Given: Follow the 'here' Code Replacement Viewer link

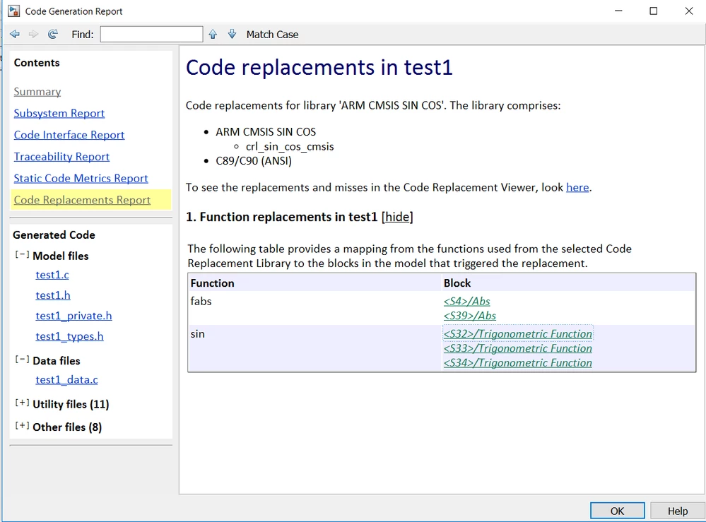Looking at the screenshot, I should (577, 187).
